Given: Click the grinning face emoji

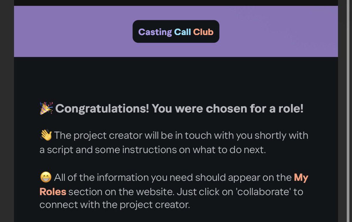Looking at the screenshot, I should click(x=46, y=178).
